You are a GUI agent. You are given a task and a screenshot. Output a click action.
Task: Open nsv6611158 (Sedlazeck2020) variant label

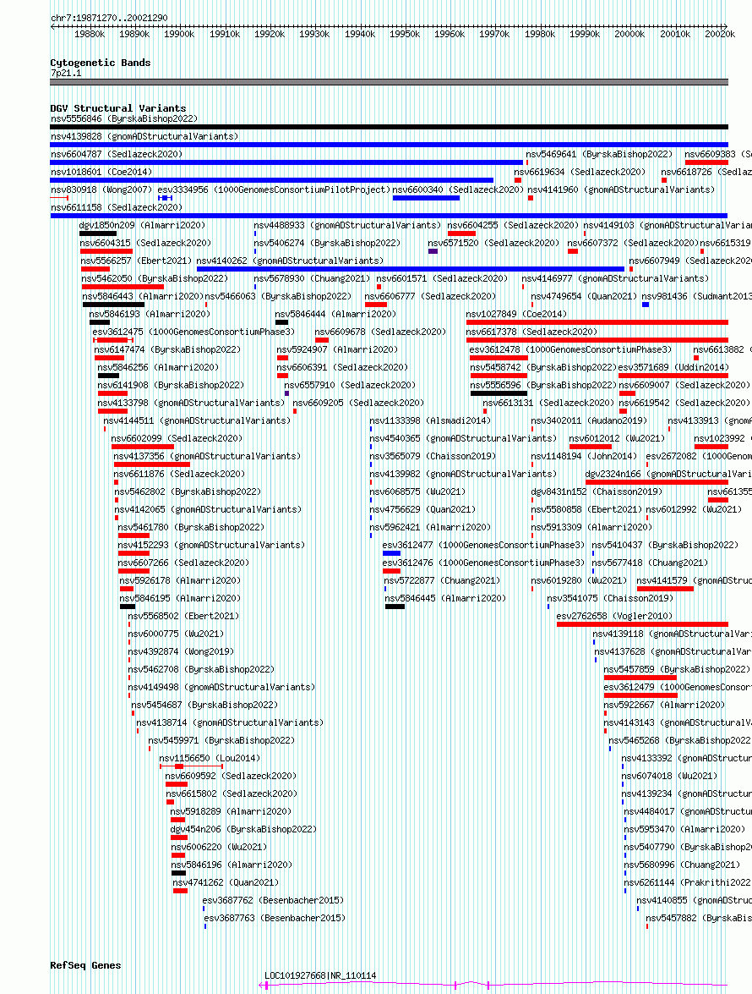click(117, 207)
